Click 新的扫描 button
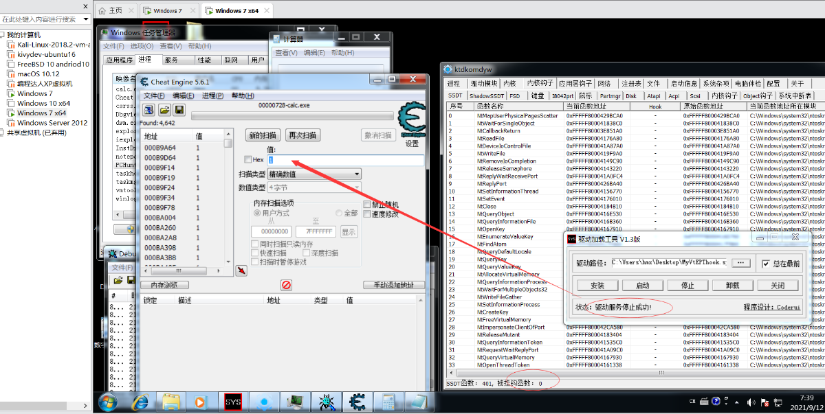 point(264,135)
